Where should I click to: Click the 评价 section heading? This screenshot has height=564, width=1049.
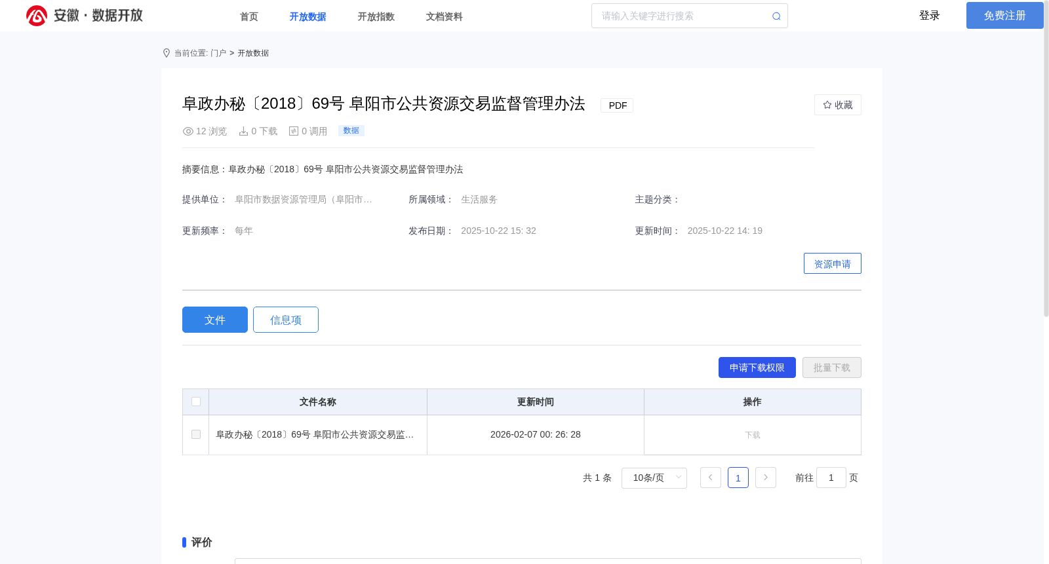(202, 542)
